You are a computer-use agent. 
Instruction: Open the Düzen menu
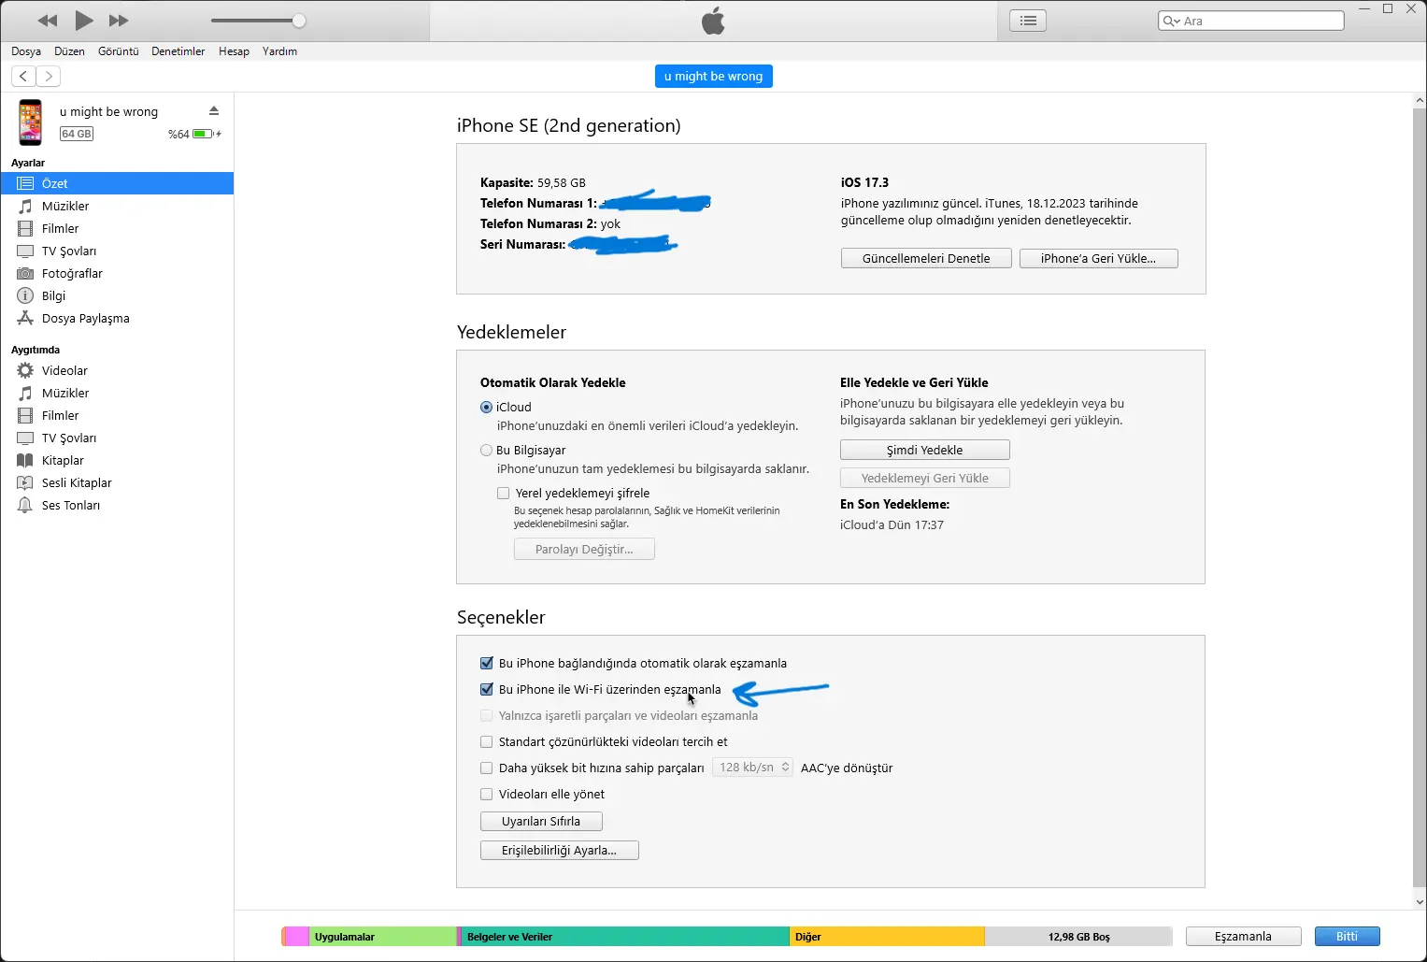click(x=69, y=51)
